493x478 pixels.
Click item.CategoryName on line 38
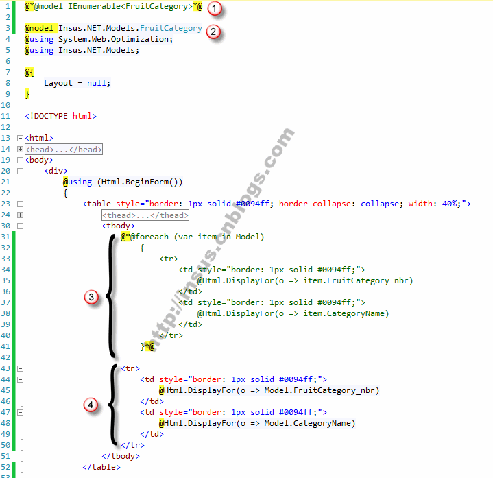point(344,313)
